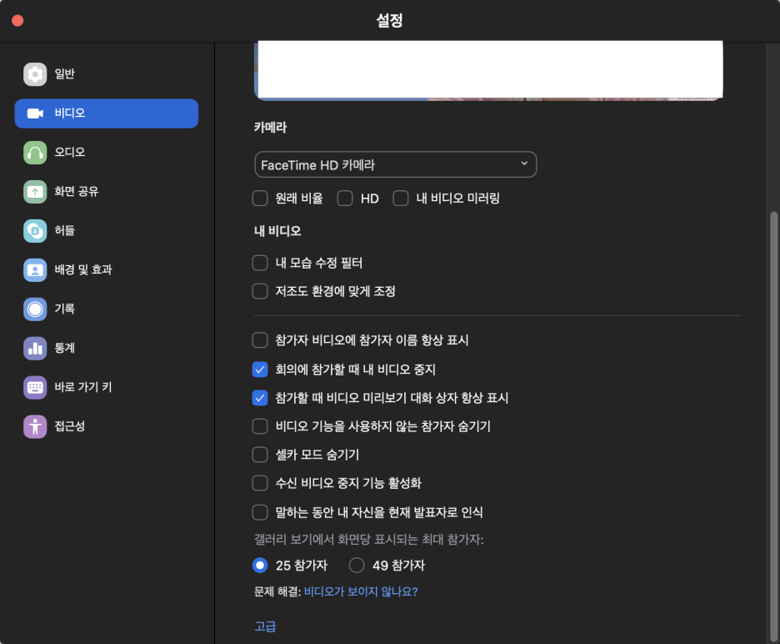Select the 25 참가자 radio button
The width and height of the screenshot is (780, 644).
[x=260, y=566]
